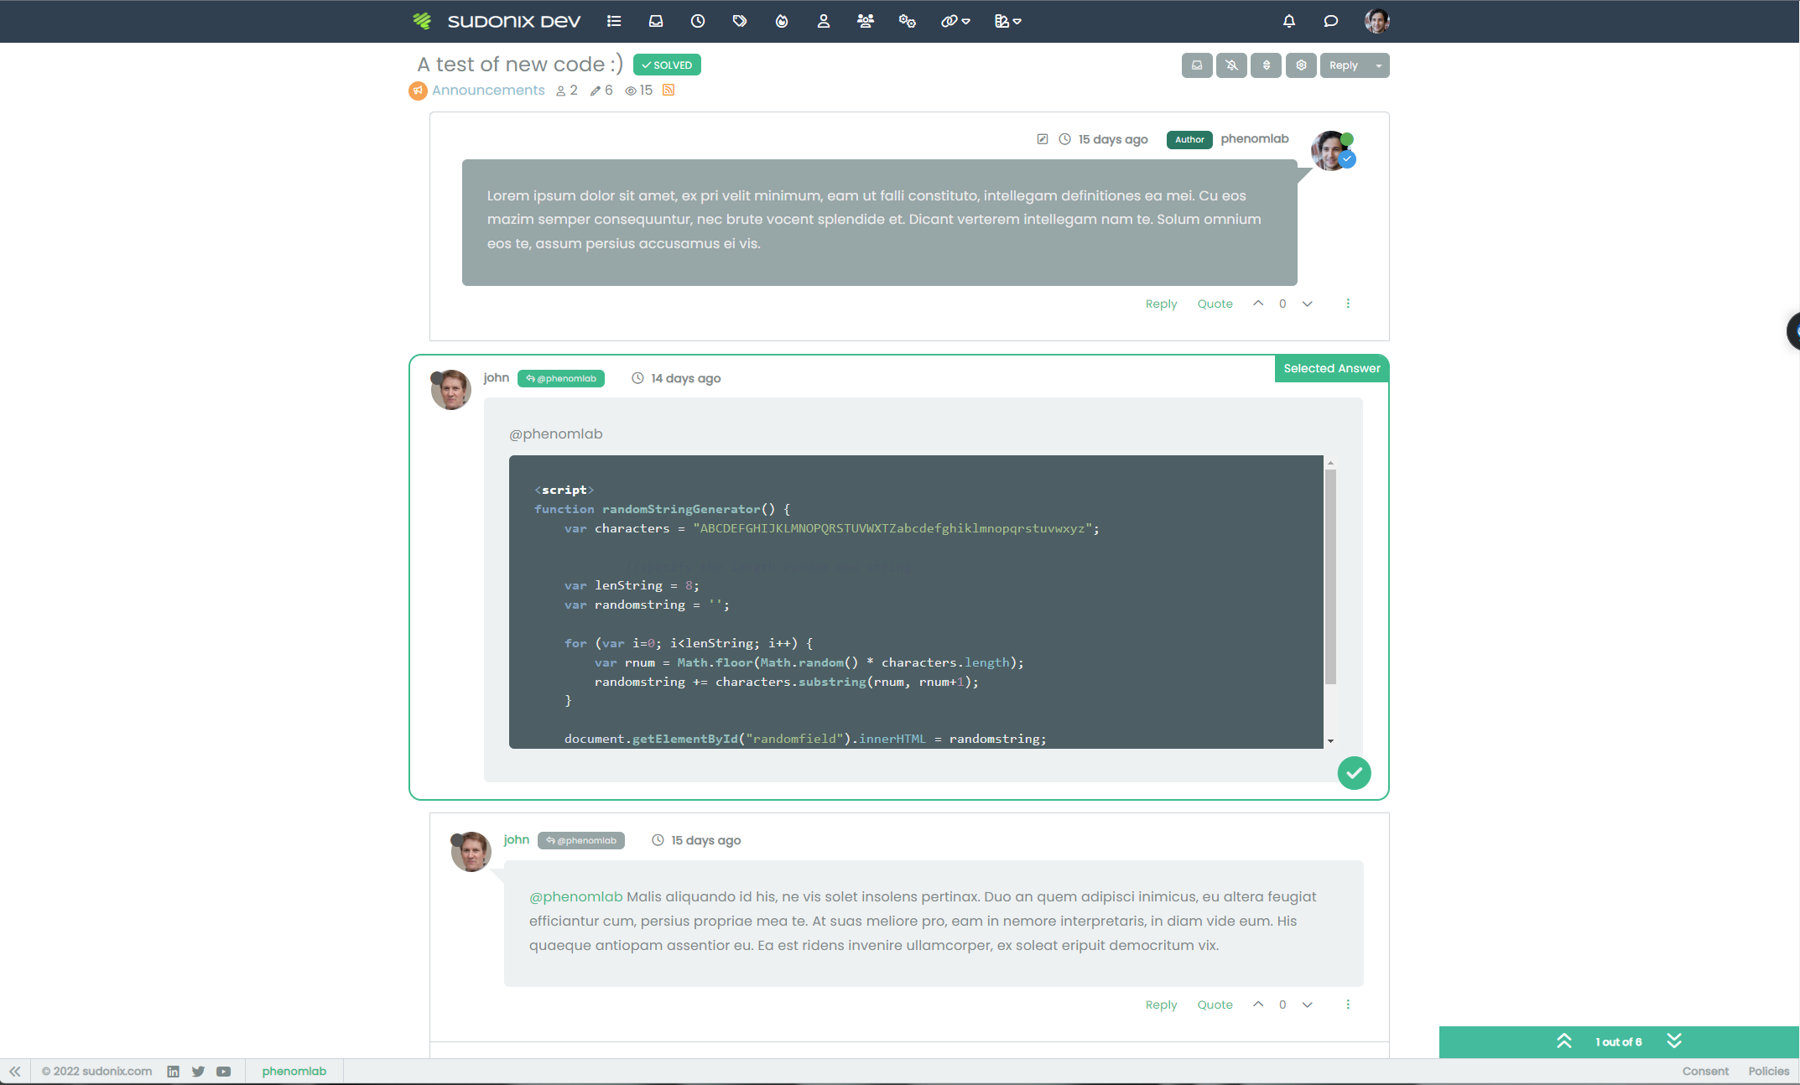Open three-dot menu on first post
This screenshot has width=1800, height=1085.
1347,304
